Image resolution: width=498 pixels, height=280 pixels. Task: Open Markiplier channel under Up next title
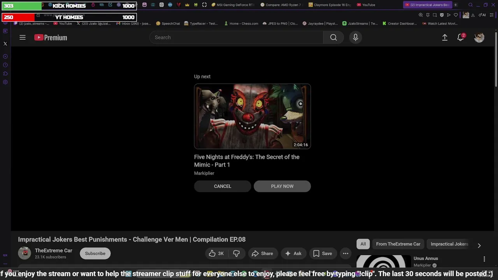tap(204, 173)
